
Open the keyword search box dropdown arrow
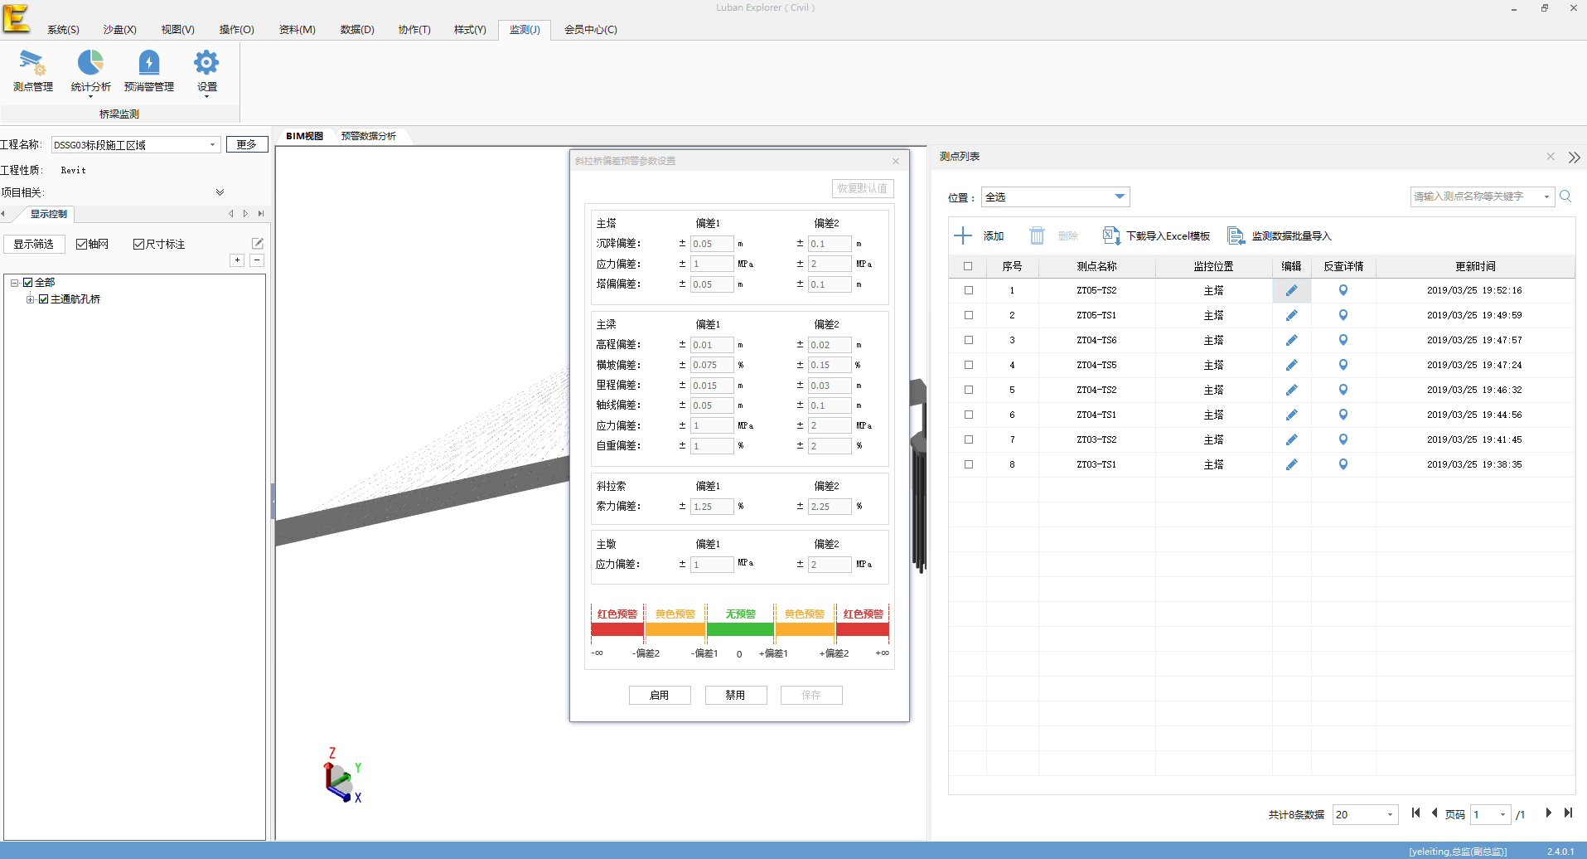click(1546, 197)
